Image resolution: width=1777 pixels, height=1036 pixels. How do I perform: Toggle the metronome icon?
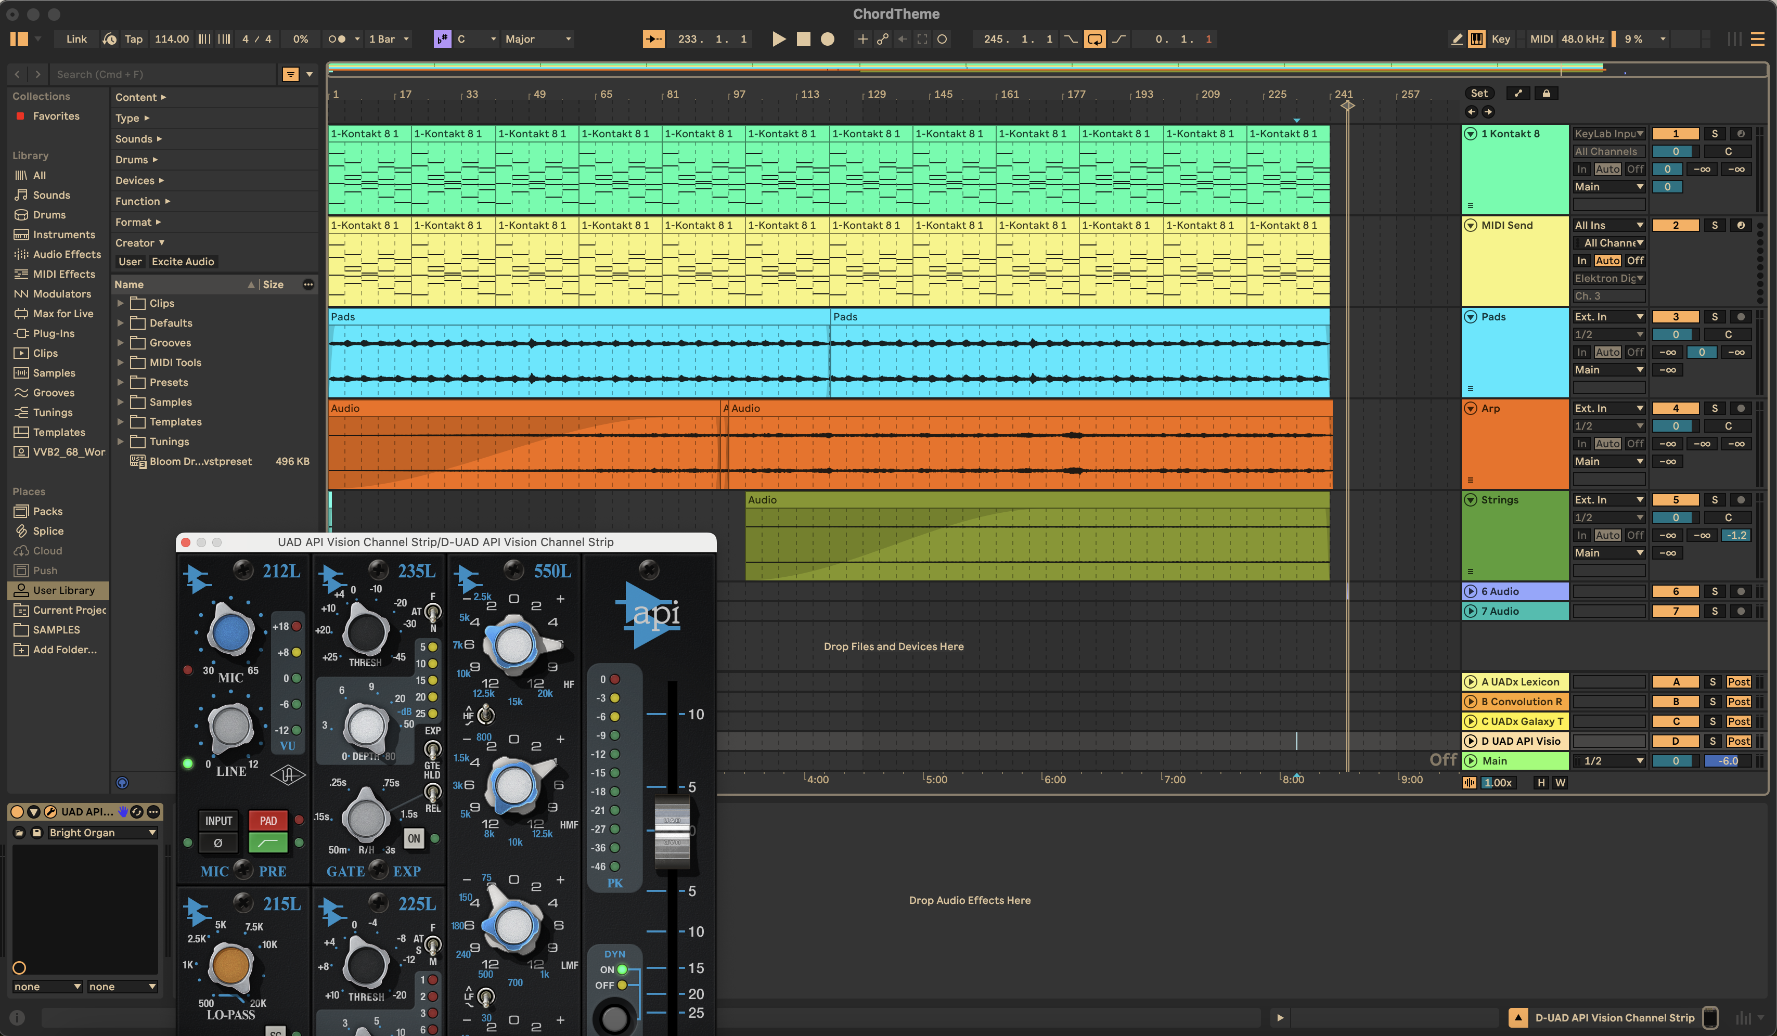tap(337, 40)
